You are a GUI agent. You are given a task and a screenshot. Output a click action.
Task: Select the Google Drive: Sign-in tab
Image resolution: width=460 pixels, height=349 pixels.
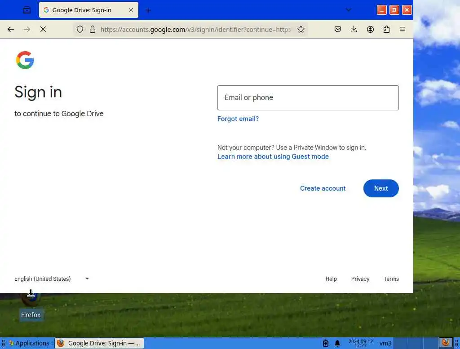[88, 10]
